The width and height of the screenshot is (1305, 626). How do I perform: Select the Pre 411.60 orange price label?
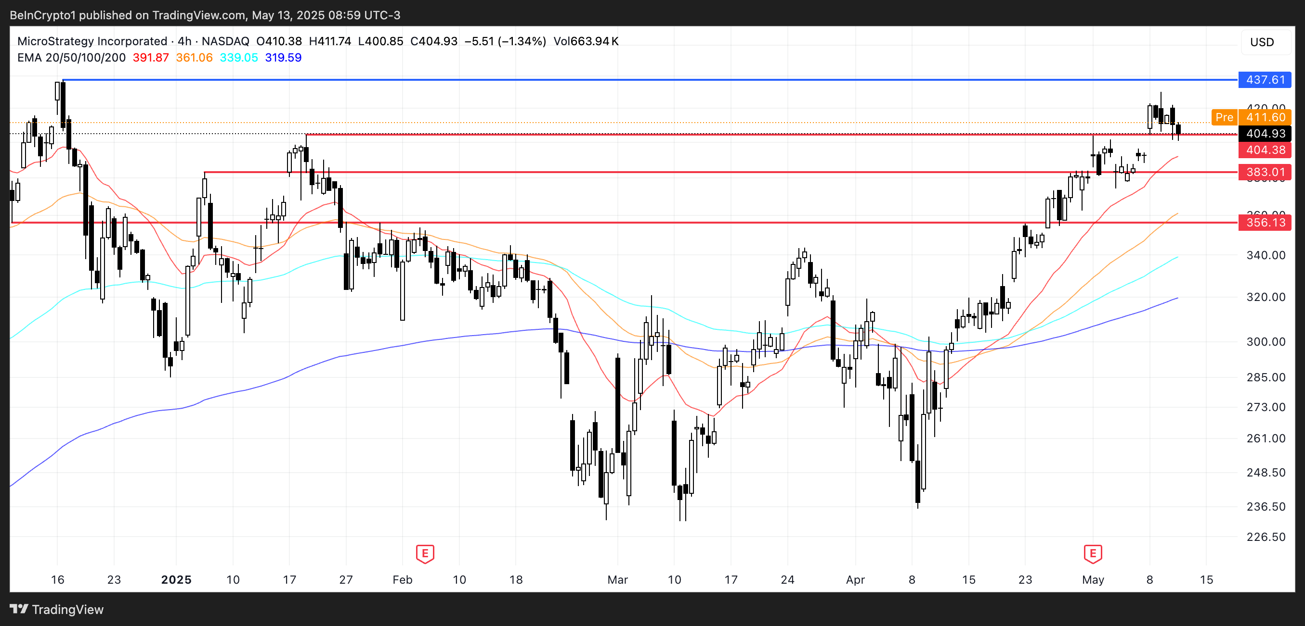tap(1251, 117)
